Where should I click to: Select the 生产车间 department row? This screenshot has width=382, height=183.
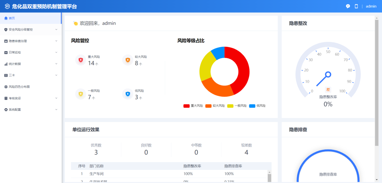pos(96,174)
